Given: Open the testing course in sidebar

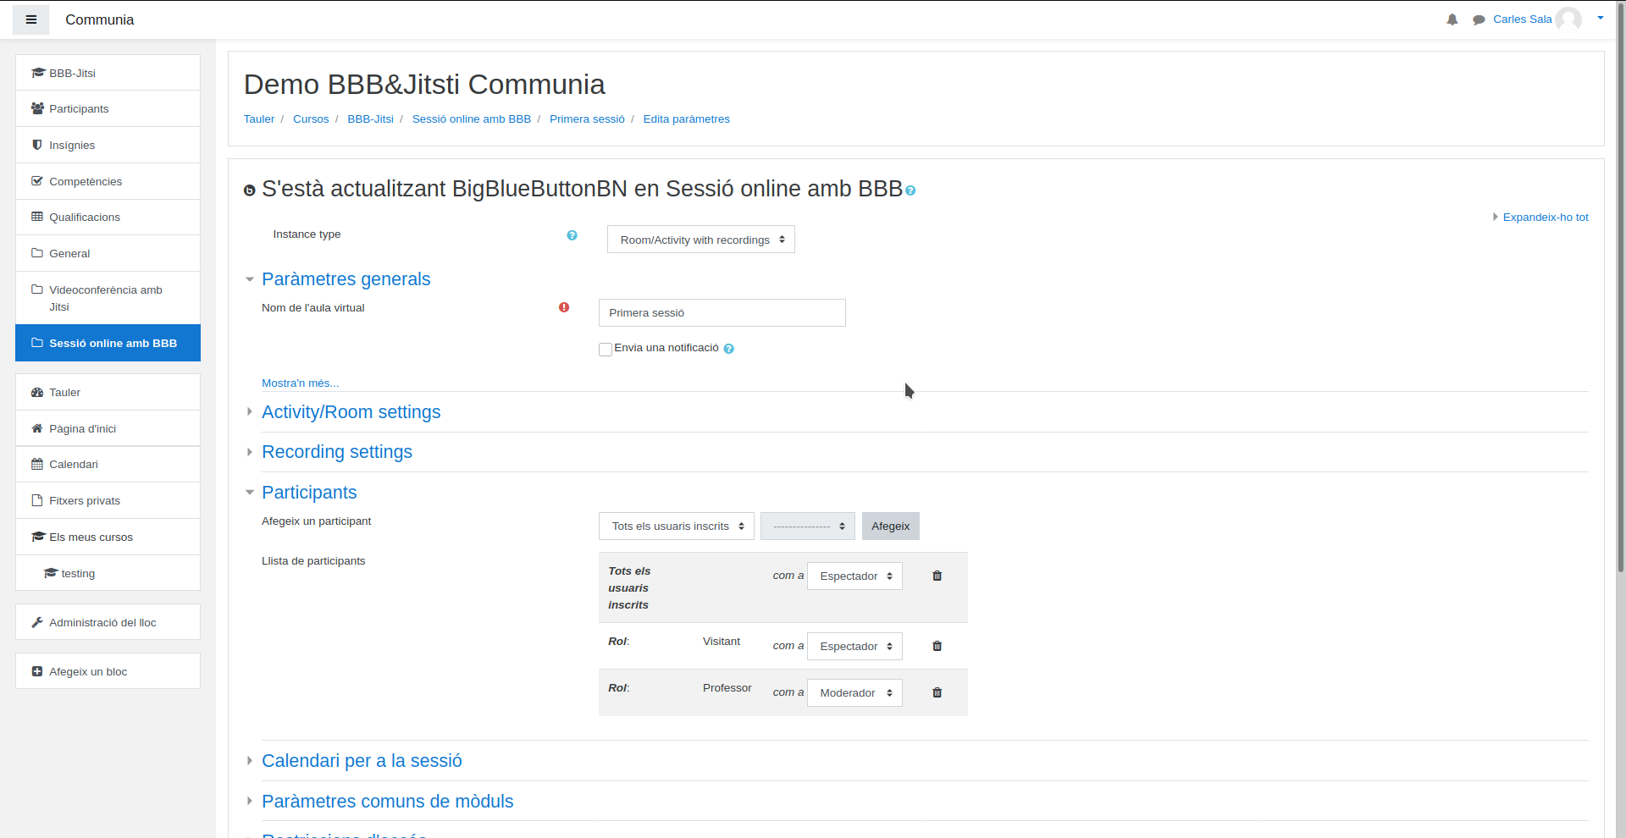Looking at the screenshot, I should click(x=108, y=573).
